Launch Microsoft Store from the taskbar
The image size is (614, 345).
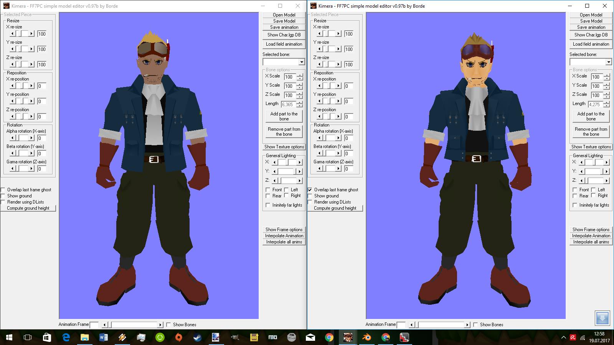pyautogui.click(x=47, y=337)
